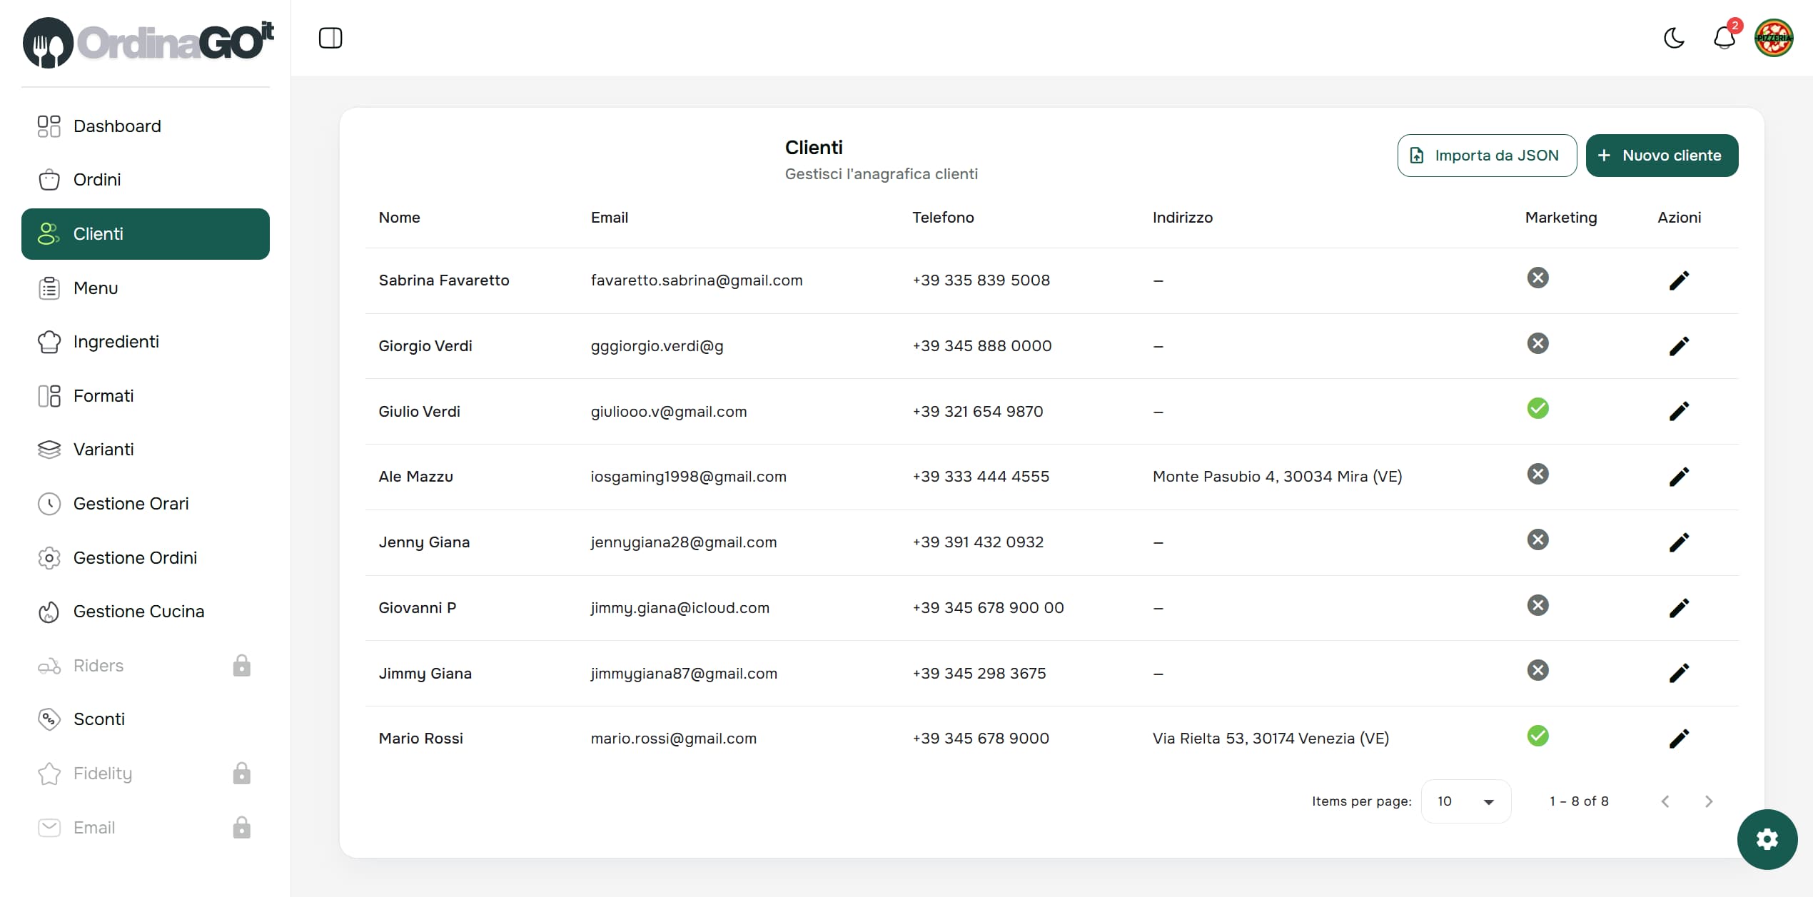
Task: Select Clienti in the sidebar
Action: pos(146,234)
